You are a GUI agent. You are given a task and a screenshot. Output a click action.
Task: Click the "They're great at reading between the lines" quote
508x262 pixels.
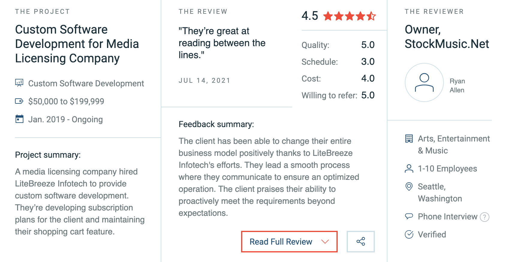[x=222, y=43]
